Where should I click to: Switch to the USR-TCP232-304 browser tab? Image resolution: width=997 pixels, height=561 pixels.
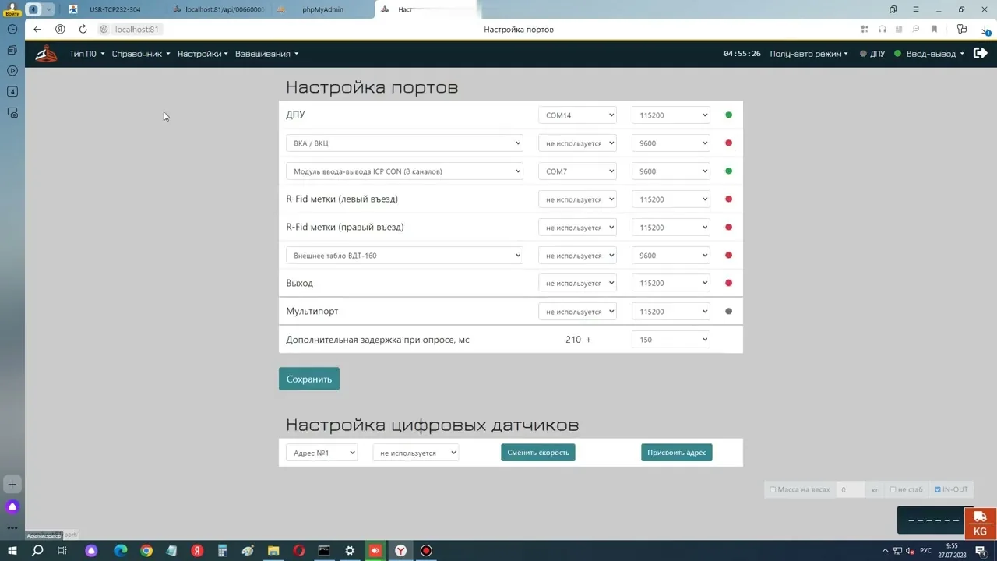tap(114, 9)
